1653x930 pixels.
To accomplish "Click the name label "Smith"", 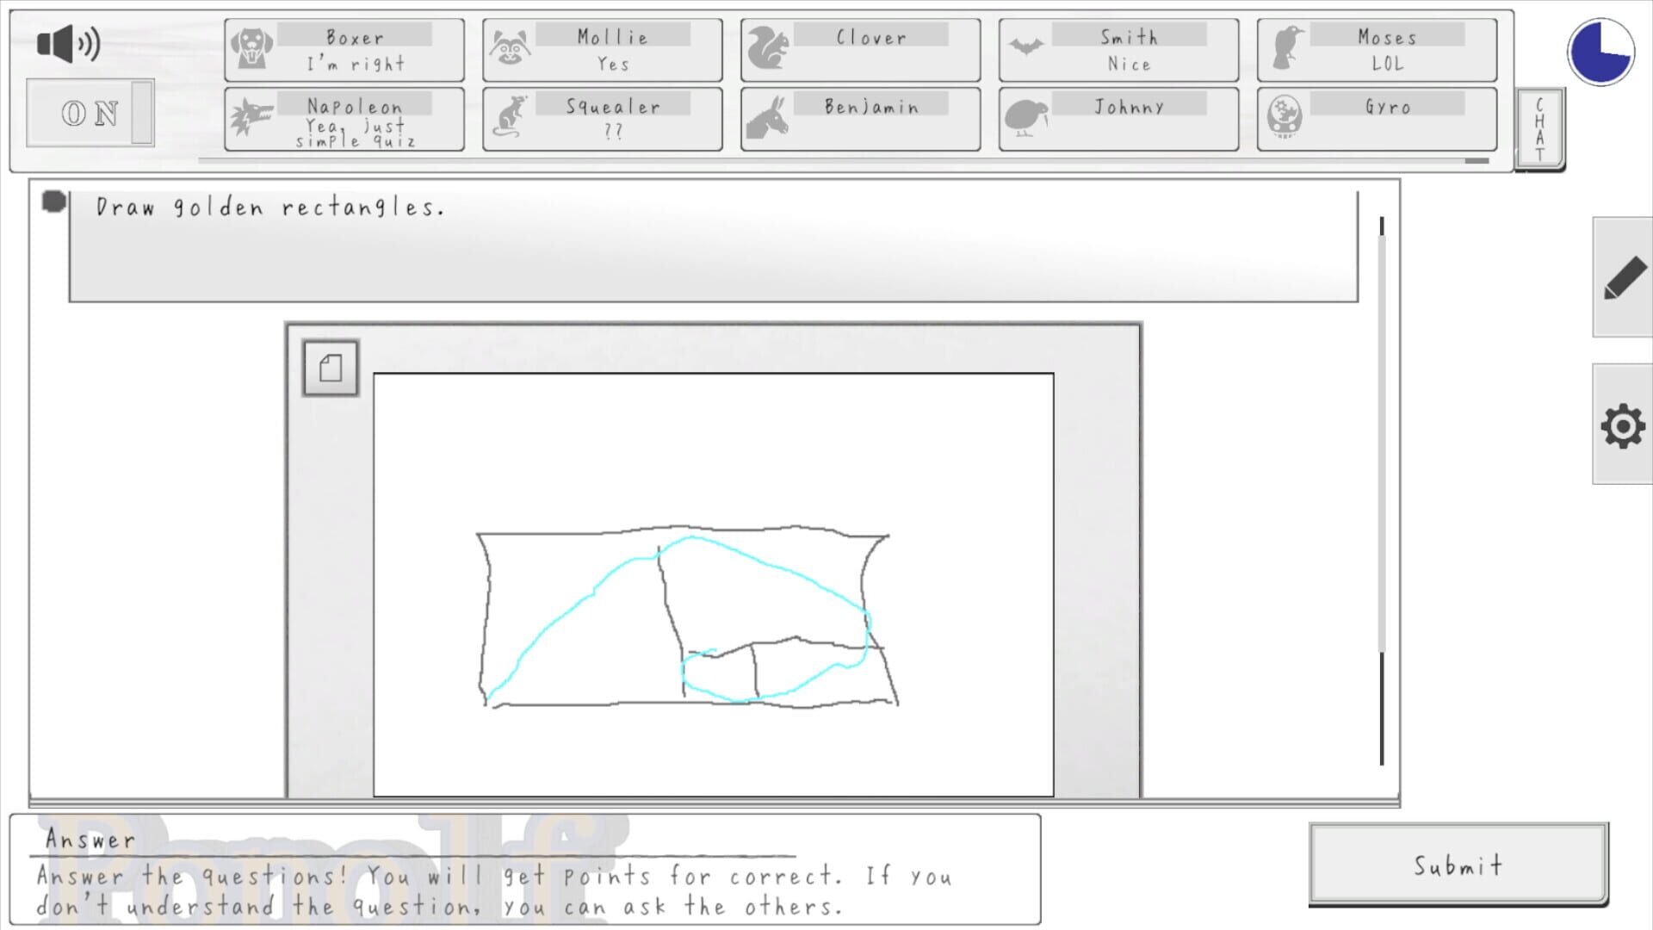I will (x=1129, y=37).
